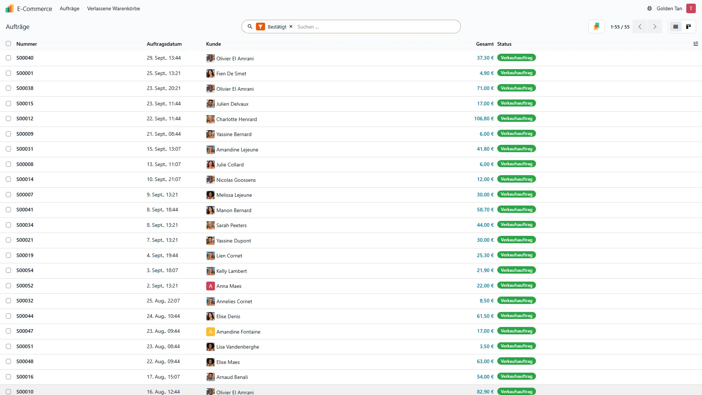Image resolution: width=702 pixels, height=395 pixels.
Task: Sort by Auftragsdatum column header
Action: 164,44
